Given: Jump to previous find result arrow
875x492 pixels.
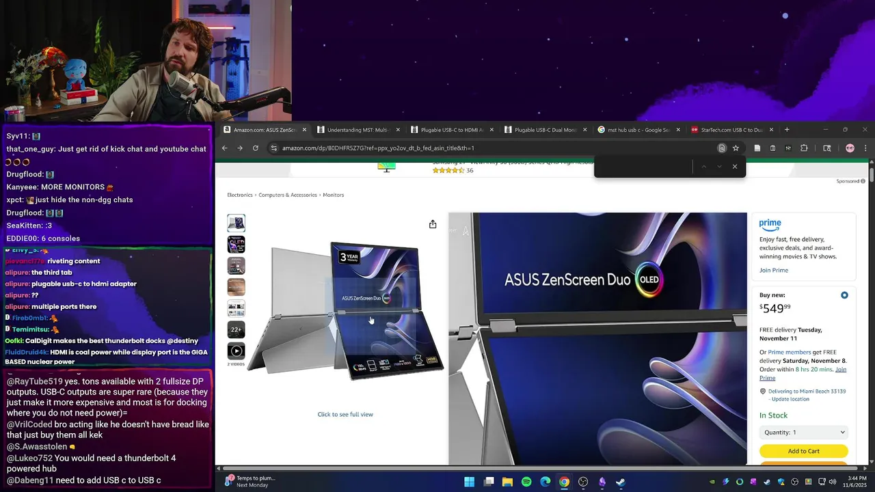Looking at the screenshot, I should click(703, 166).
